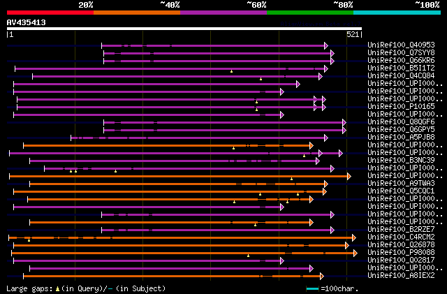Click orange arrowhead ending the Q26878 alignment
Viewport: 447px width, 294px height.
tap(347, 246)
